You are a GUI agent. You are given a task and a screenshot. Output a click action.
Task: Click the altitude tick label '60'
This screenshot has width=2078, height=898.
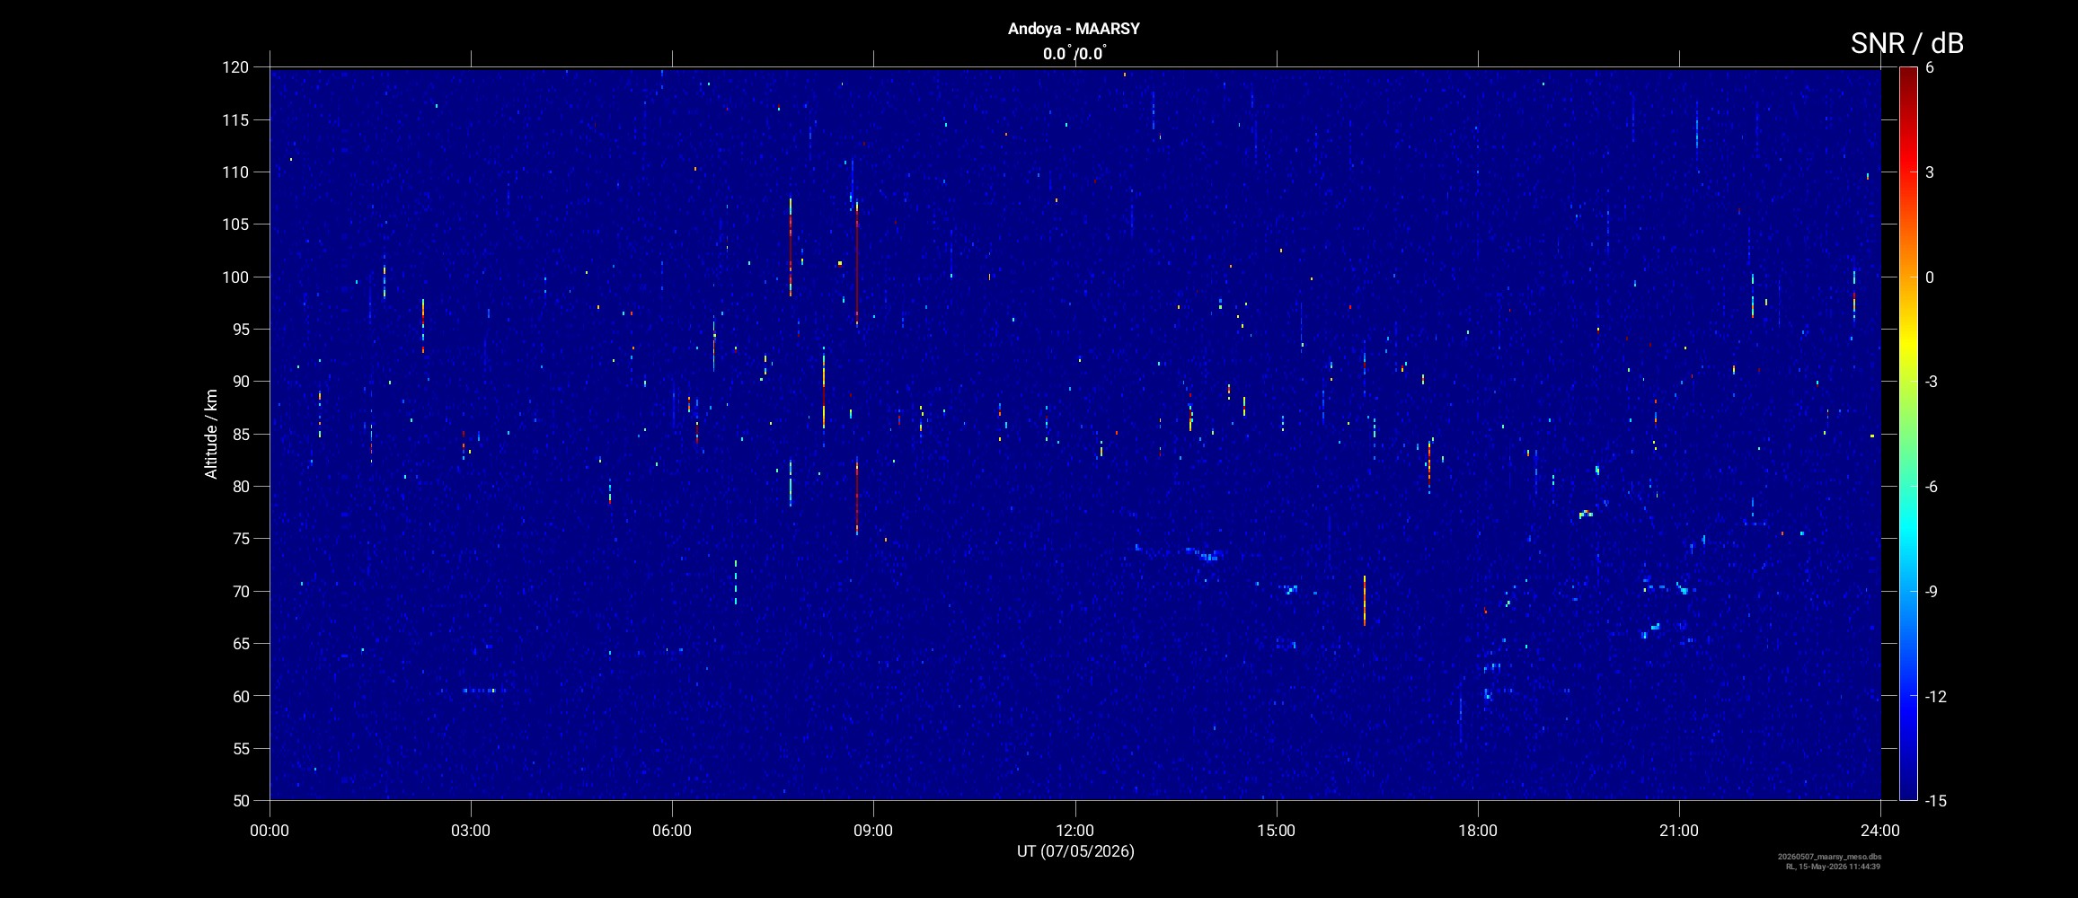click(239, 696)
